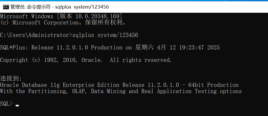Click the command line "C:\Users\Administrator>sqlplus system/123456"
The height and width of the screenshot is (116, 268).
click(x=69, y=35)
